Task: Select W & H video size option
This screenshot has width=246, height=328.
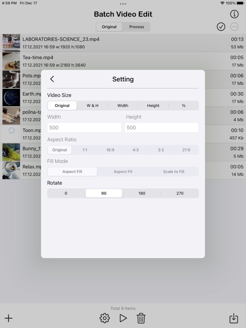Action: pyautogui.click(x=92, y=105)
